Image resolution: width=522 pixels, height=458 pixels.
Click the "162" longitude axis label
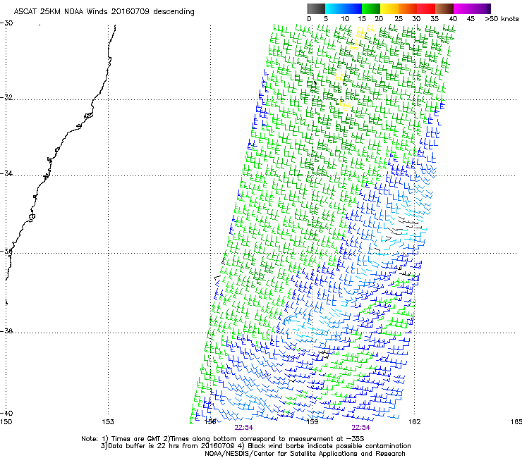(x=415, y=422)
